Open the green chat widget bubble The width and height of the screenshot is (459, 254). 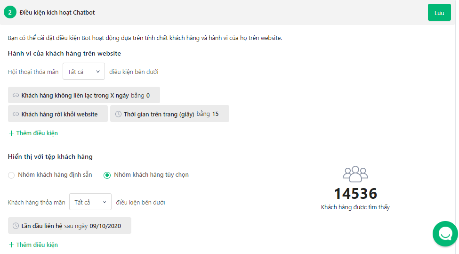[445, 233]
